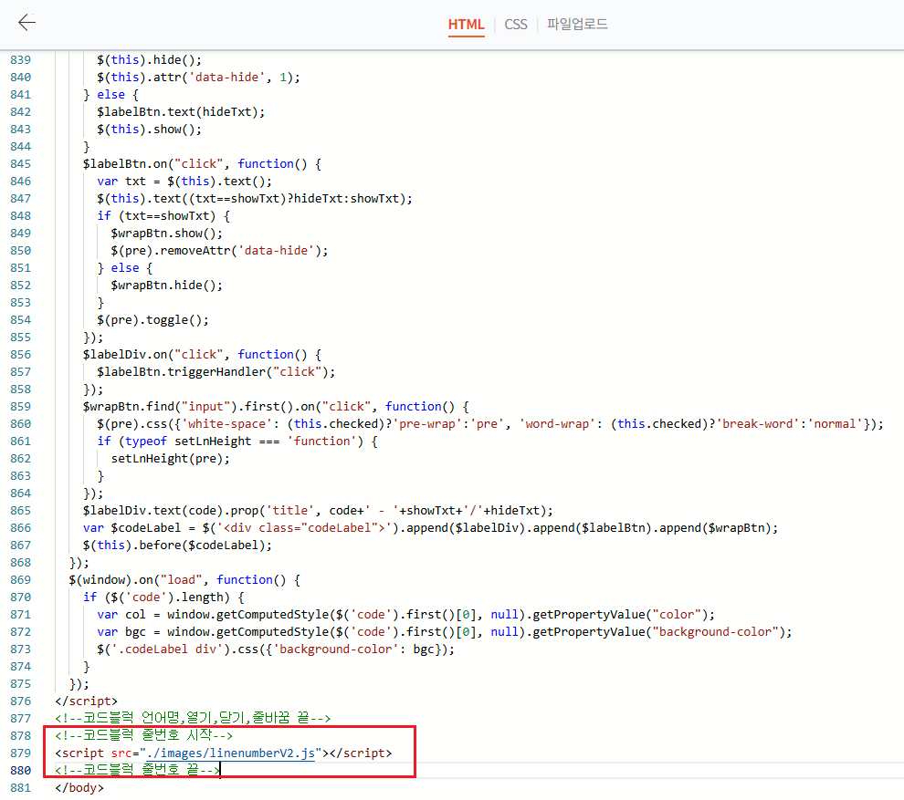
Task: Click line number 845 in gutter
Action: click(21, 164)
